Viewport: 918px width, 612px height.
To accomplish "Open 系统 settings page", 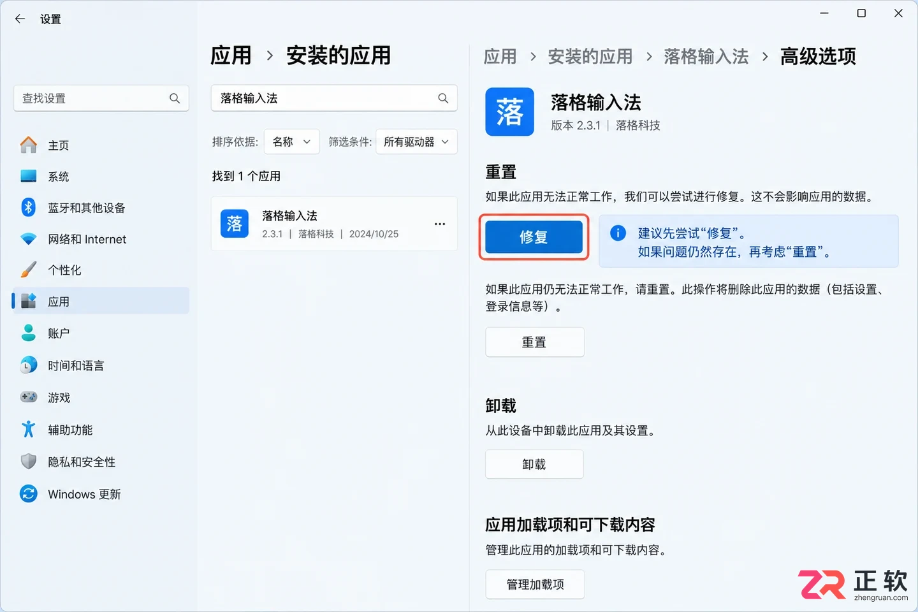I will [101, 177].
